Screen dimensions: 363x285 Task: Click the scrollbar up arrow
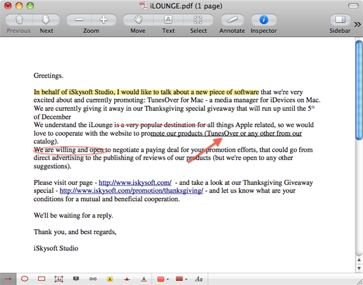tap(359, 261)
